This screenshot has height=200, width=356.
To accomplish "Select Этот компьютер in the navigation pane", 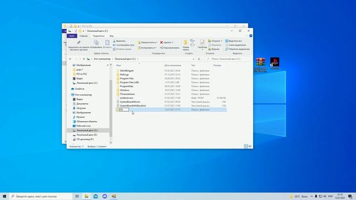I will coord(83,94).
